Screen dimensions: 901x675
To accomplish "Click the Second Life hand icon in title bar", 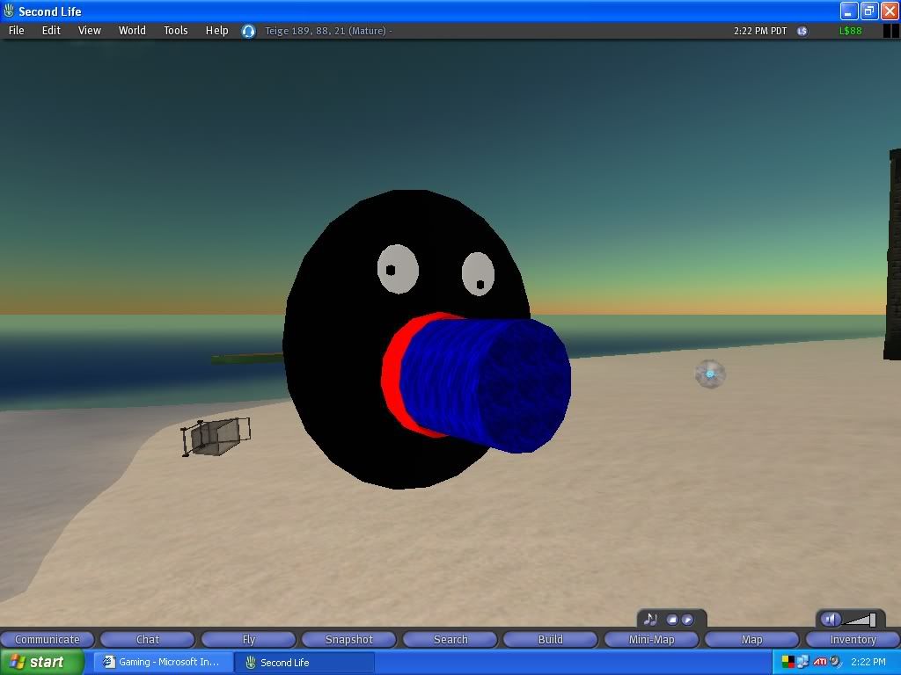I will click(9, 11).
